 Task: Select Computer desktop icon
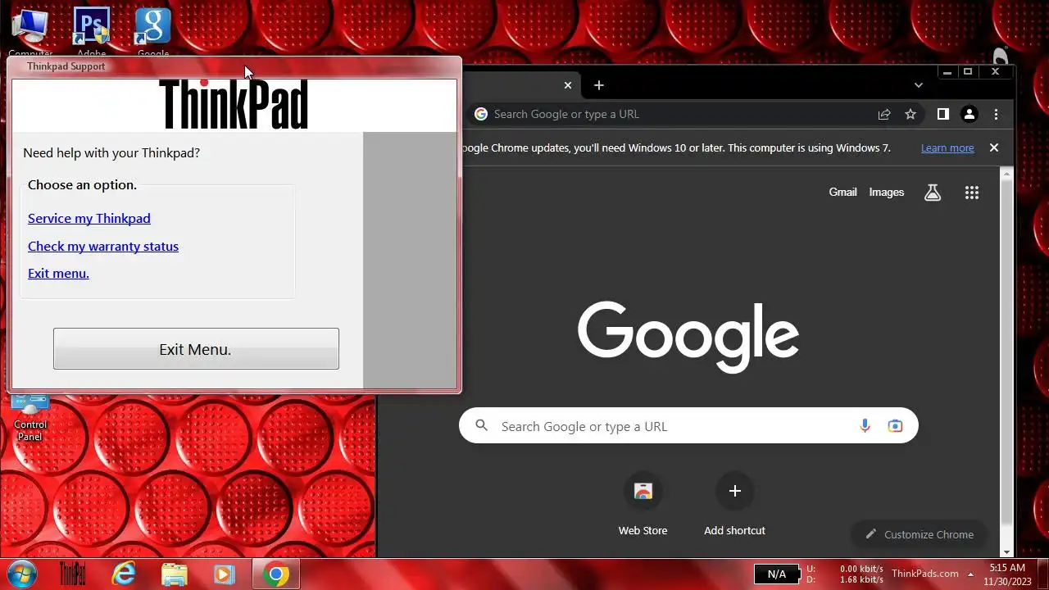coord(30,31)
